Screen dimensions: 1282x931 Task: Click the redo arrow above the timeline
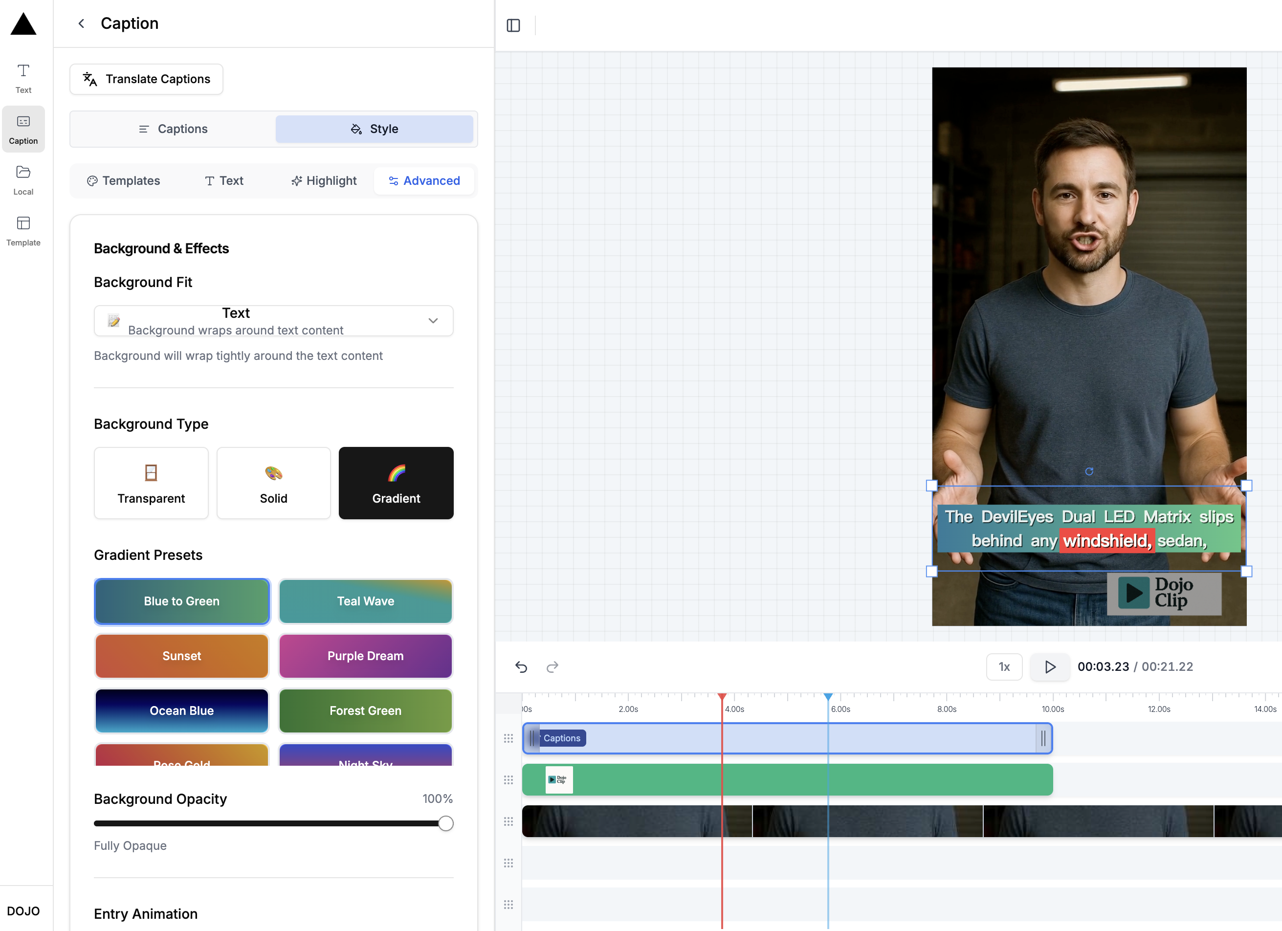click(552, 667)
